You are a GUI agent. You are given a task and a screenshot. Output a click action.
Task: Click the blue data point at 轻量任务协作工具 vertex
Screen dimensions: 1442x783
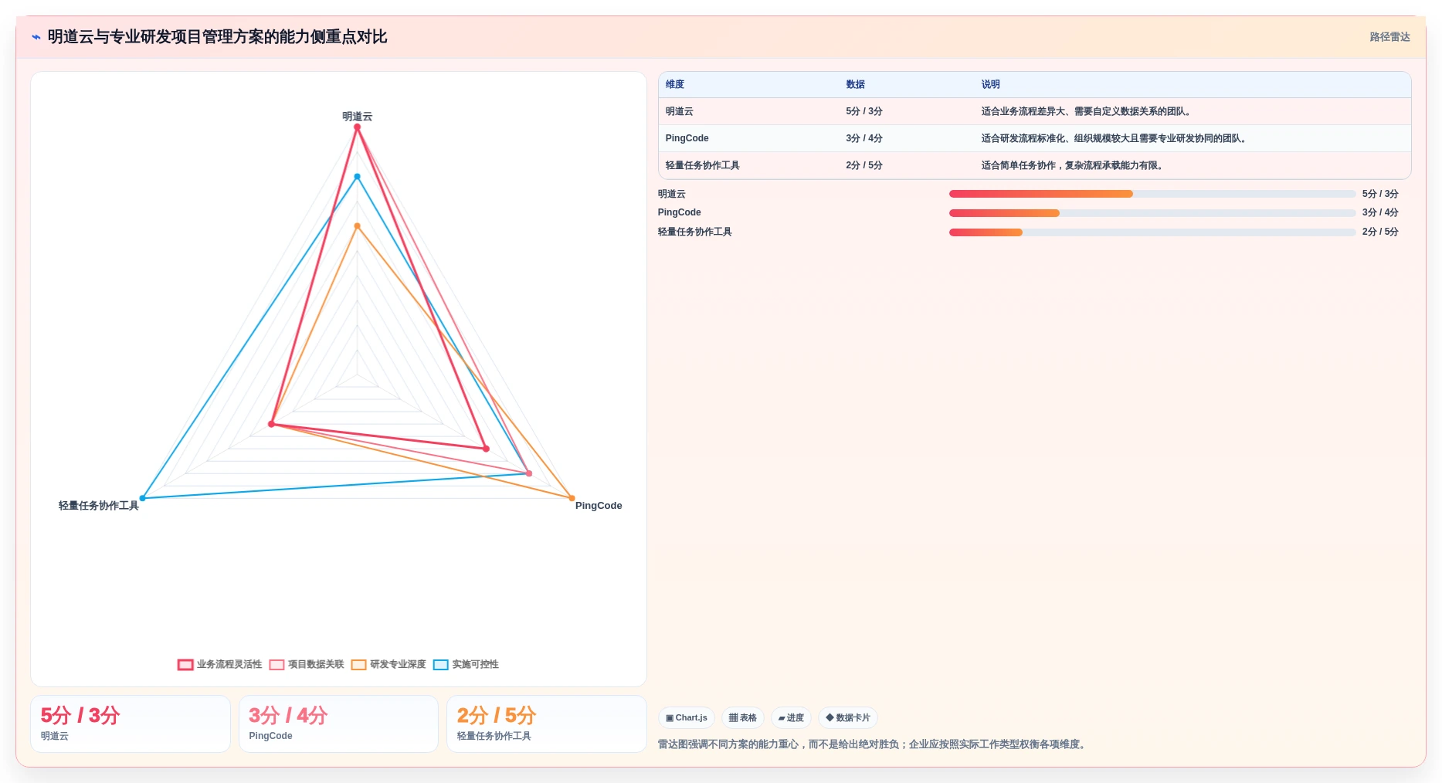(142, 498)
